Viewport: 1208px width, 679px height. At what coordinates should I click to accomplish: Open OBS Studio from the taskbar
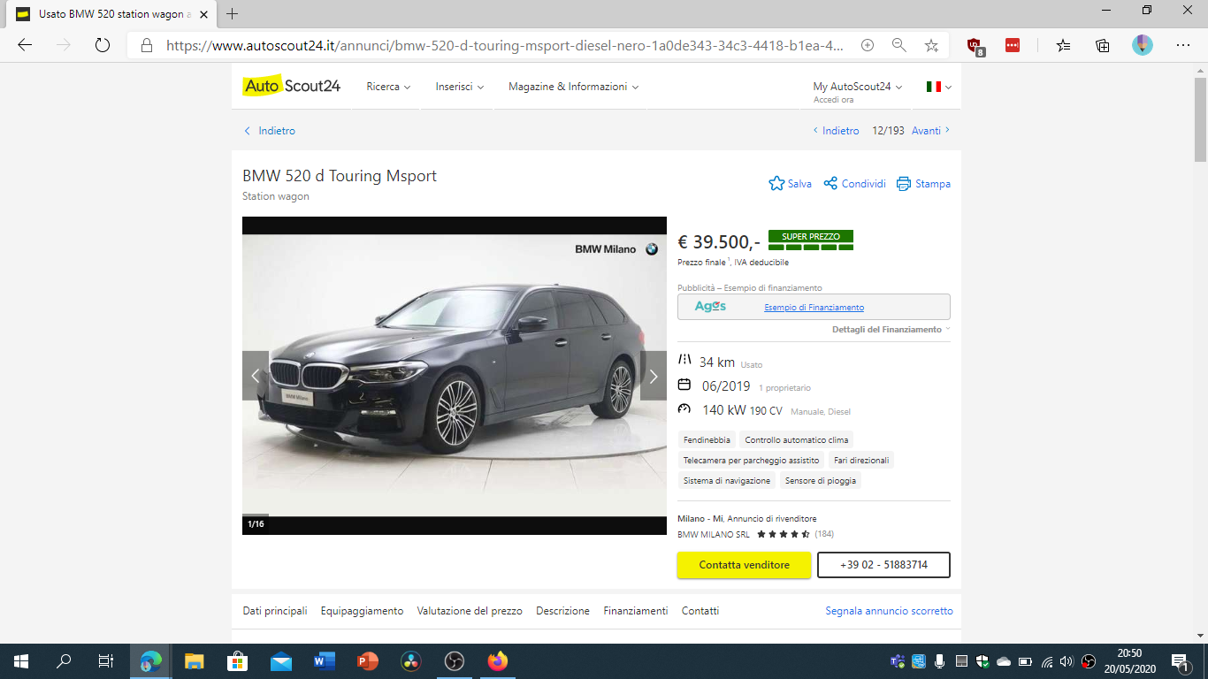coord(455,661)
